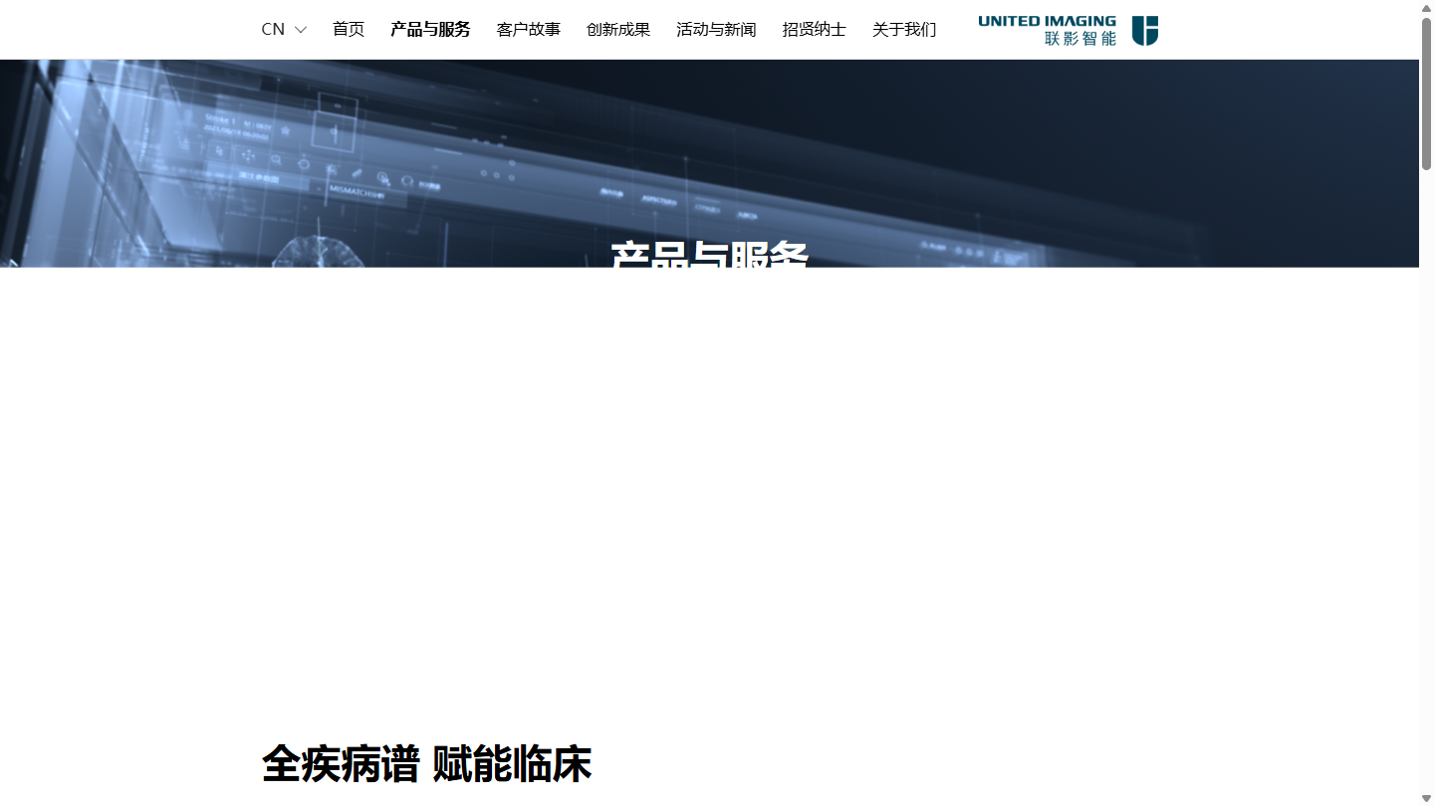Click the scrollbar down arrow
Screen dimensions: 1434x806
[1426, 798]
